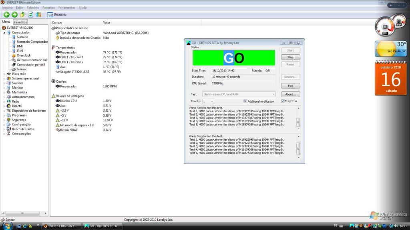Viewport: 410px width, 230px height.
Task: Click the Sensors... button in ORTHOS
Action: [x=291, y=77]
